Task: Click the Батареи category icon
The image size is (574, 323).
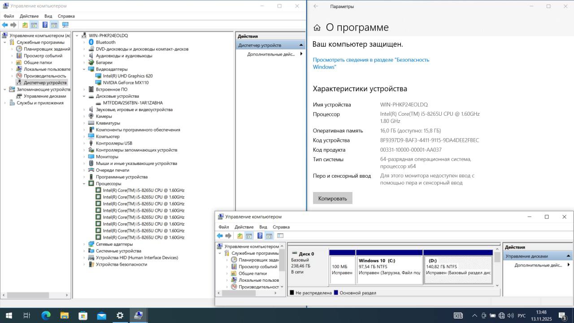Action: coord(91,62)
